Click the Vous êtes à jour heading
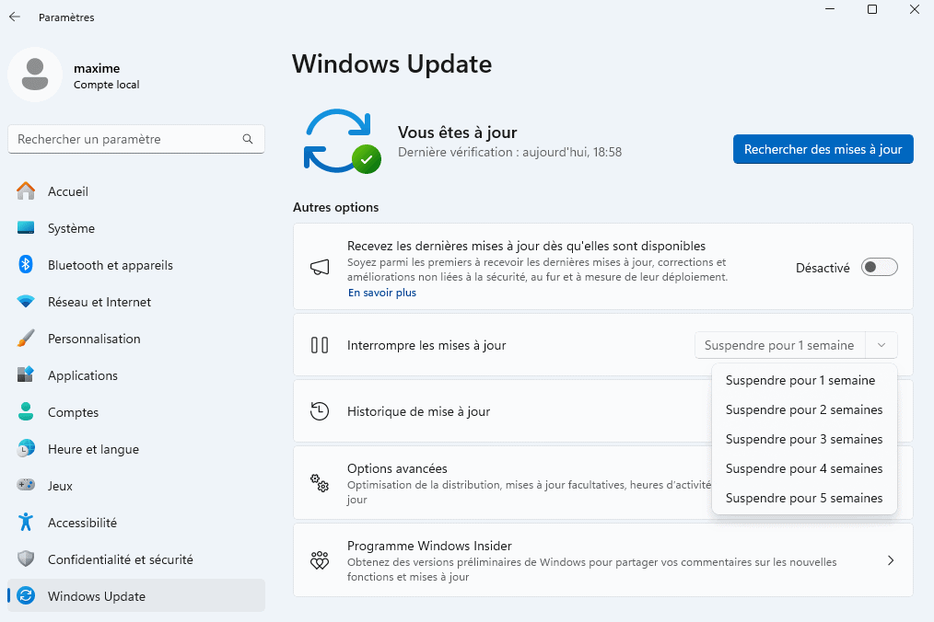This screenshot has width=934, height=622. pos(458,132)
